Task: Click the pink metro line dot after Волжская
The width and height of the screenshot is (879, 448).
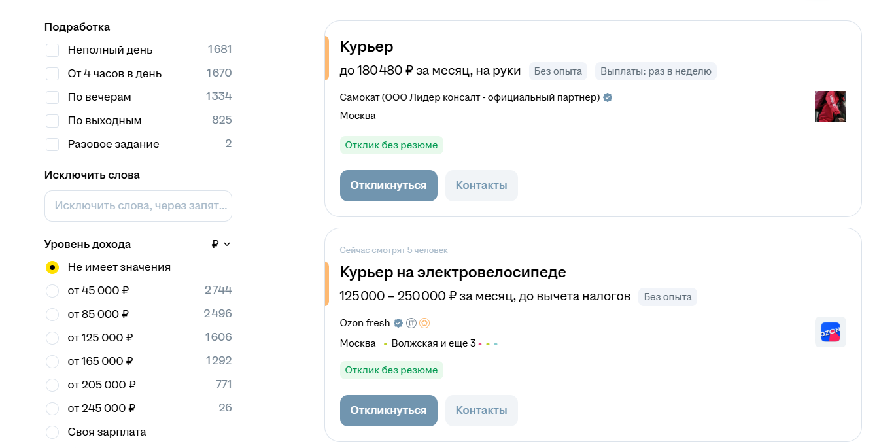Action: tap(480, 343)
